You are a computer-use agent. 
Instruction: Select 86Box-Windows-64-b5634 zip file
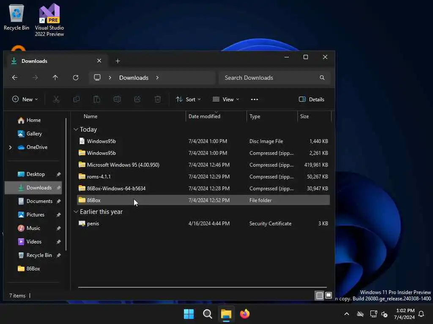(203, 189)
